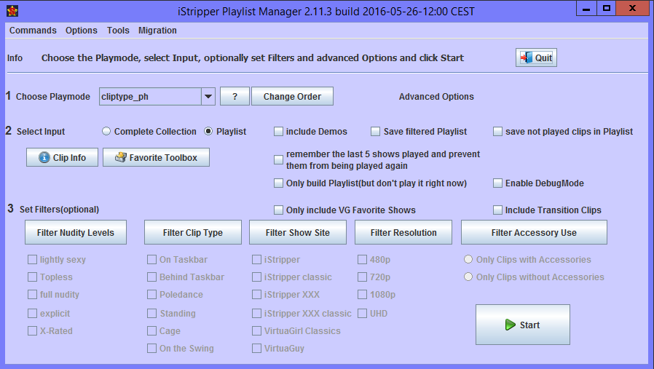Enable the include Demos checkbox

click(279, 132)
